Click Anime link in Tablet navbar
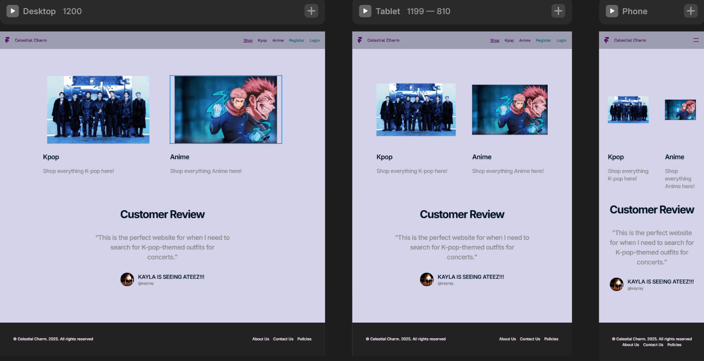The width and height of the screenshot is (704, 361). 525,40
